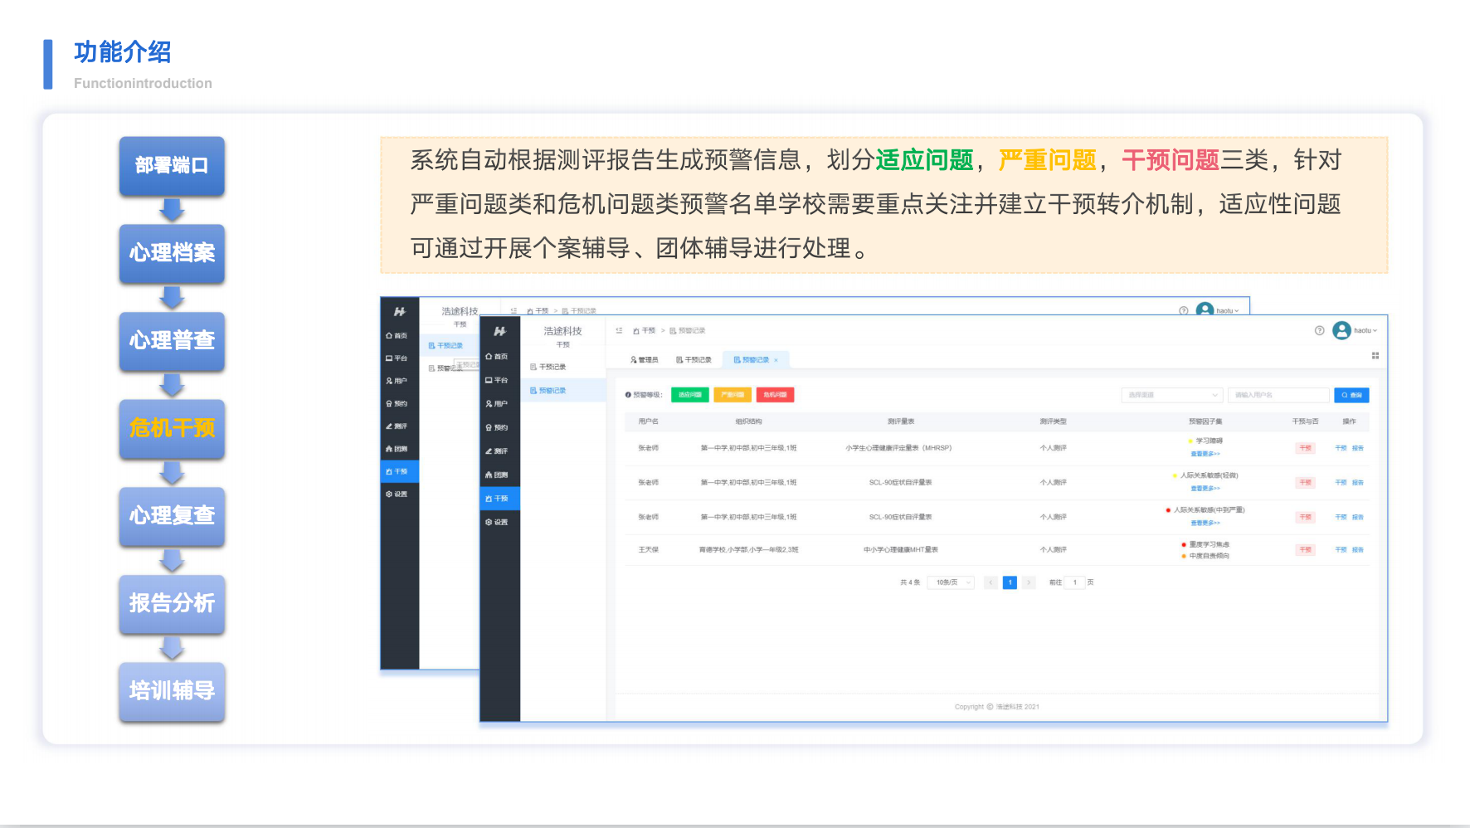Go to next page with the right arrow

click(1029, 582)
